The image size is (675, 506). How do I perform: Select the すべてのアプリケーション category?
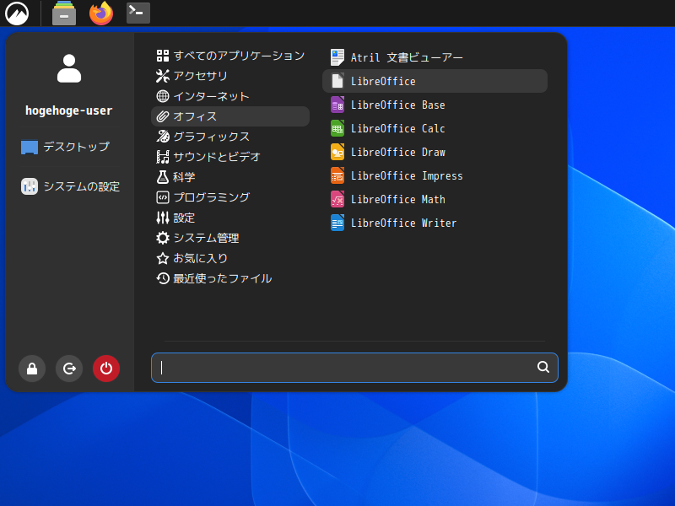point(230,56)
